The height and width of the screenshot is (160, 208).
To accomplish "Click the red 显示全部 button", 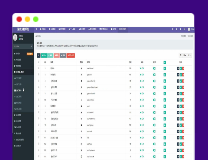I will coord(70,55).
